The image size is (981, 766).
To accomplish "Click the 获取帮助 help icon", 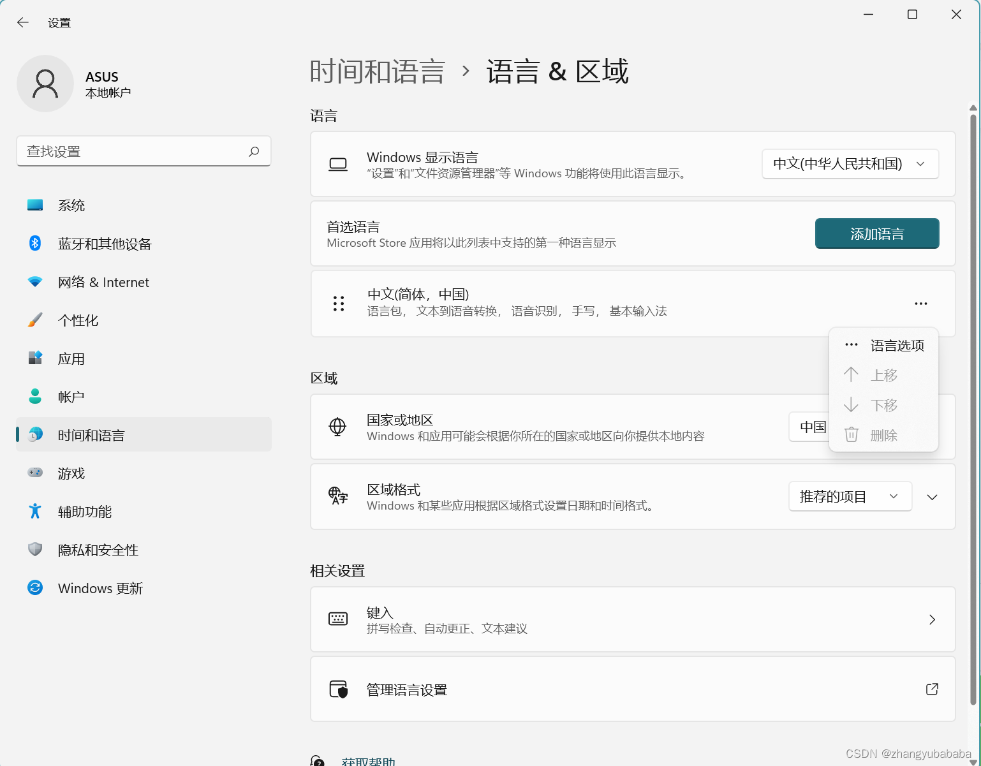I will click(x=317, y=761).
